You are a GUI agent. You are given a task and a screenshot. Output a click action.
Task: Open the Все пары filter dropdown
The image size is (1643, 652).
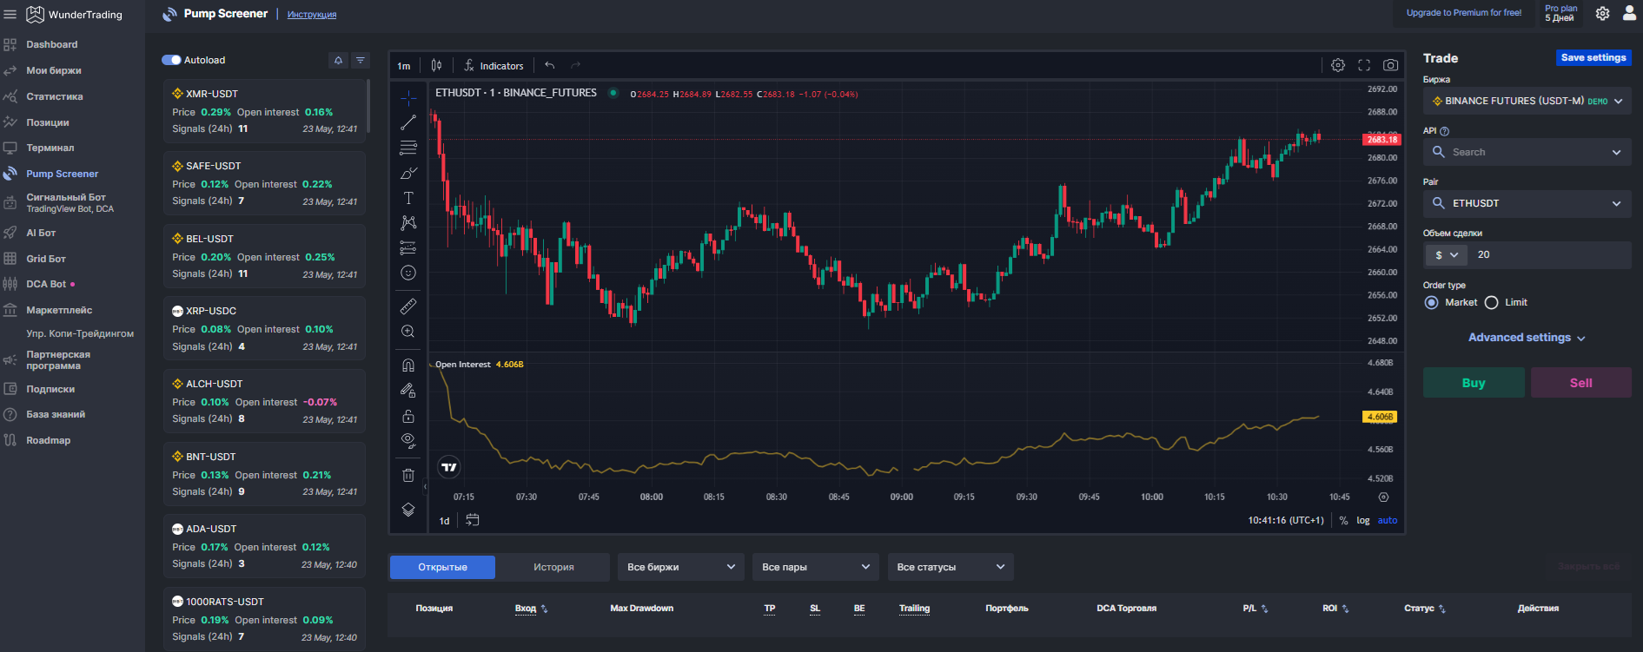[x=816, y=567]
